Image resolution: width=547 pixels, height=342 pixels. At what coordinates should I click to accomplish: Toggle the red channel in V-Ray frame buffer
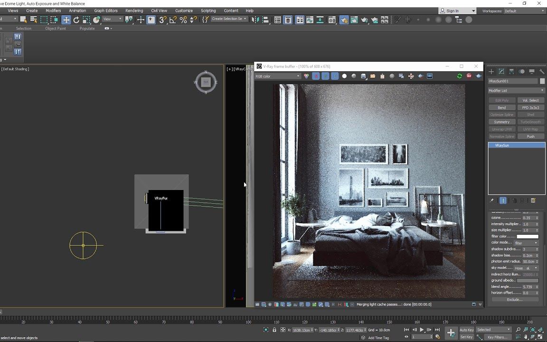(x=316, y=76)
